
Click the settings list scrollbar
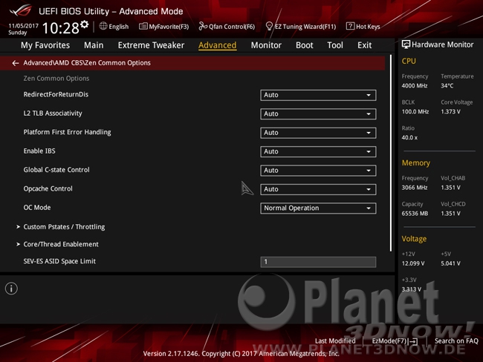tap(391, 153)
